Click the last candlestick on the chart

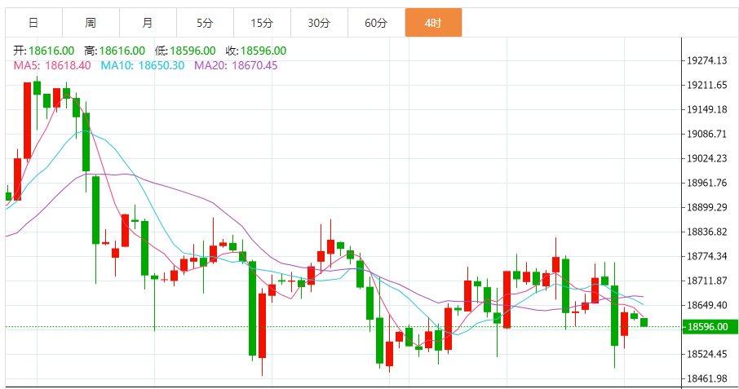pyautogui.click(x=644, y=322)
